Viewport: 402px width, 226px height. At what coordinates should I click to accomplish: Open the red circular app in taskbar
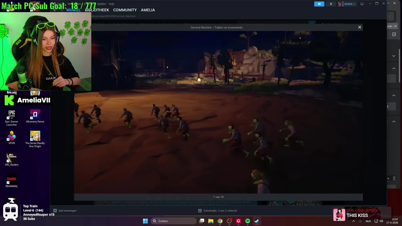click(x=238, y=221)
